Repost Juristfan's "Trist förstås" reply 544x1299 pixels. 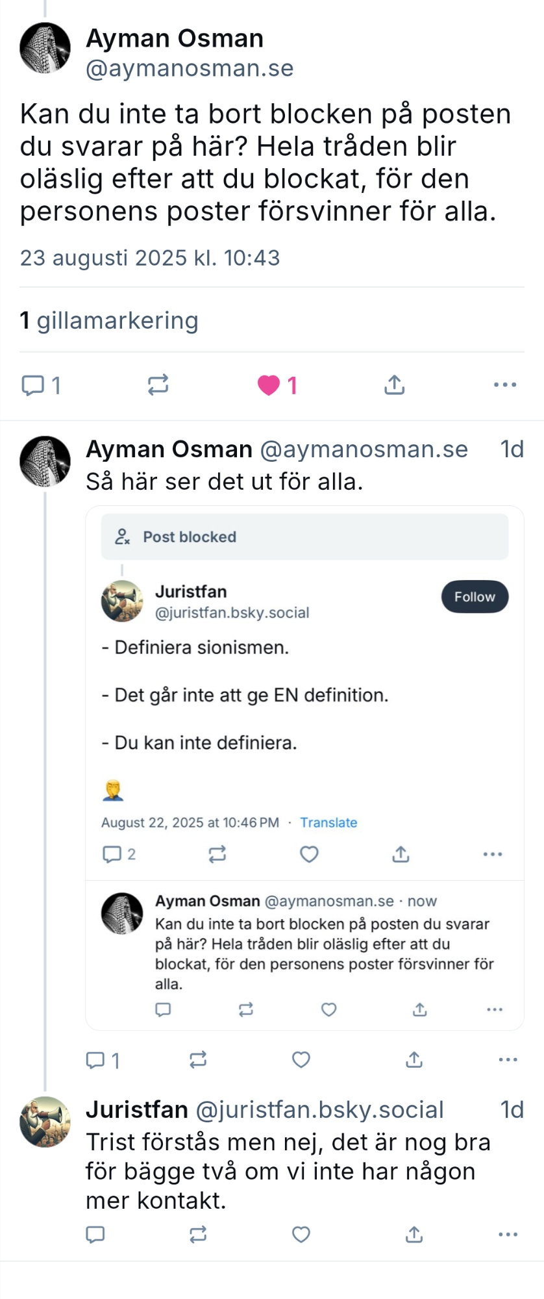(x=198, y=1234)
